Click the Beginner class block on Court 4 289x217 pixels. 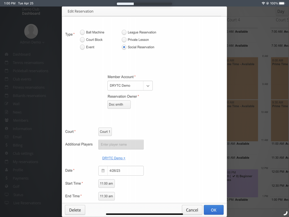click(242, 183)
